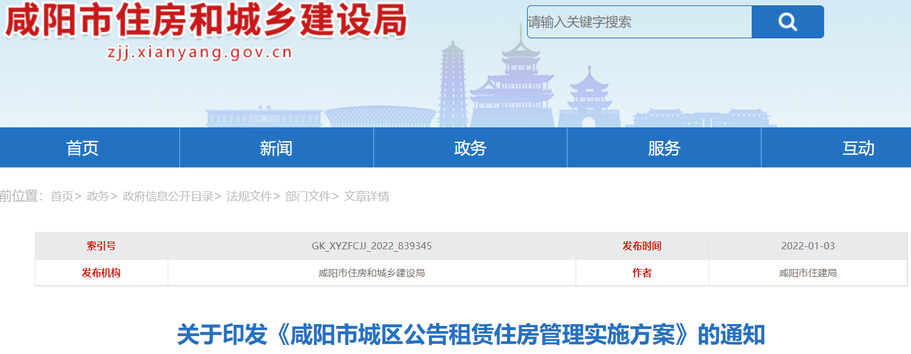911x354 pixels.
Task: Open the 新闻 navigation menu item
Action: [x=276, y=148]
